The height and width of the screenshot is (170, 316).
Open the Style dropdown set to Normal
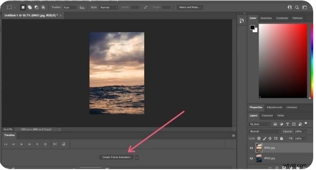(109, 7)
